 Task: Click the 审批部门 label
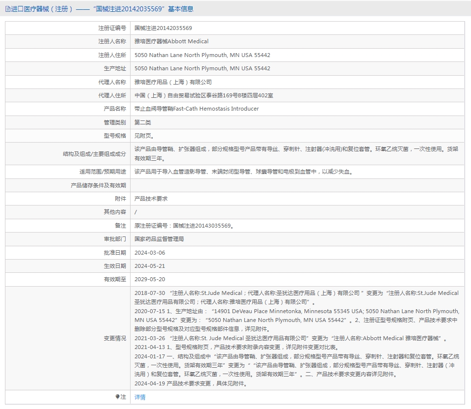click(115, 239)
